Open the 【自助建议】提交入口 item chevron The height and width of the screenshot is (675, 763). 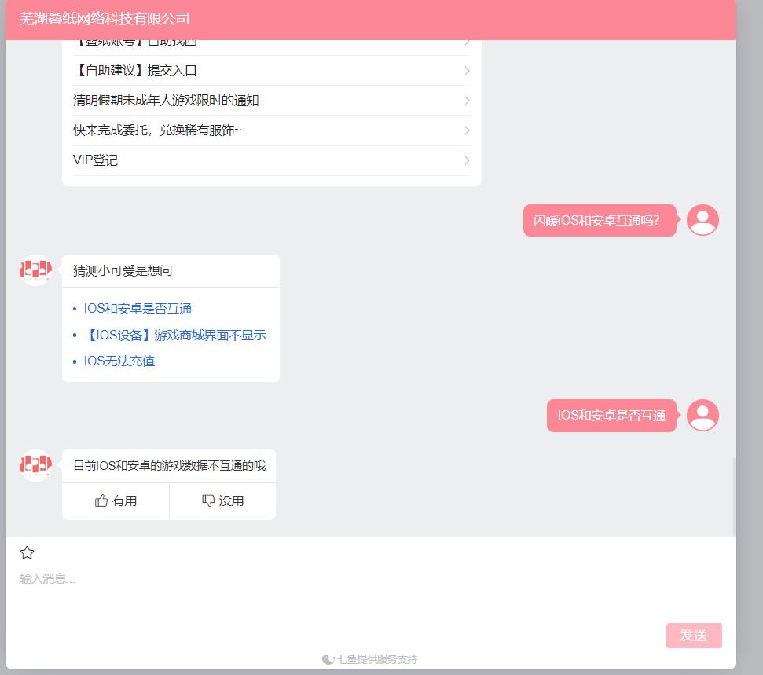(468, 70)
